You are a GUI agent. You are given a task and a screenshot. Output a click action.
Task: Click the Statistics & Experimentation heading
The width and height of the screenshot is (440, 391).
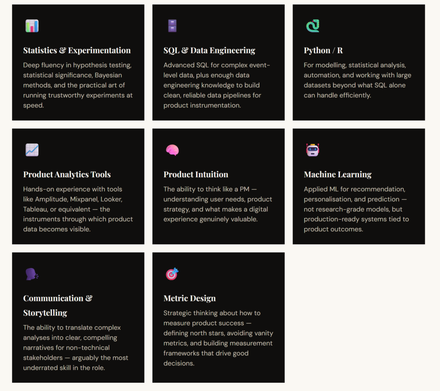[77, 50]
